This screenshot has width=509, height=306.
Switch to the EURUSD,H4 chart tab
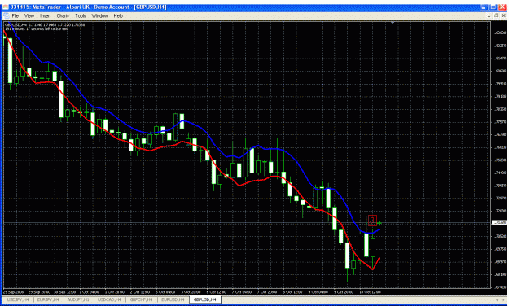point(173,299)
